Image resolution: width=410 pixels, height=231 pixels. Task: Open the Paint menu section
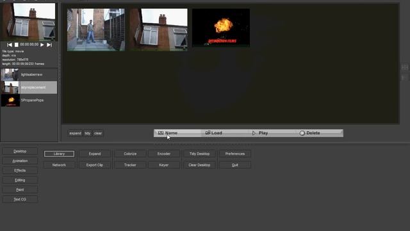tap(20, 190)
